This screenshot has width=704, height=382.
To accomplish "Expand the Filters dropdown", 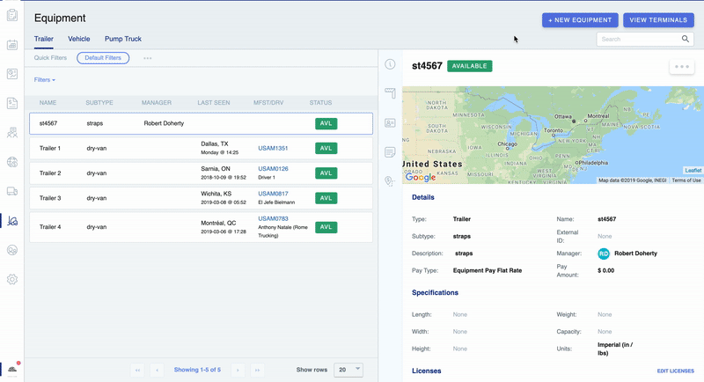I will (x=43, y=80).
